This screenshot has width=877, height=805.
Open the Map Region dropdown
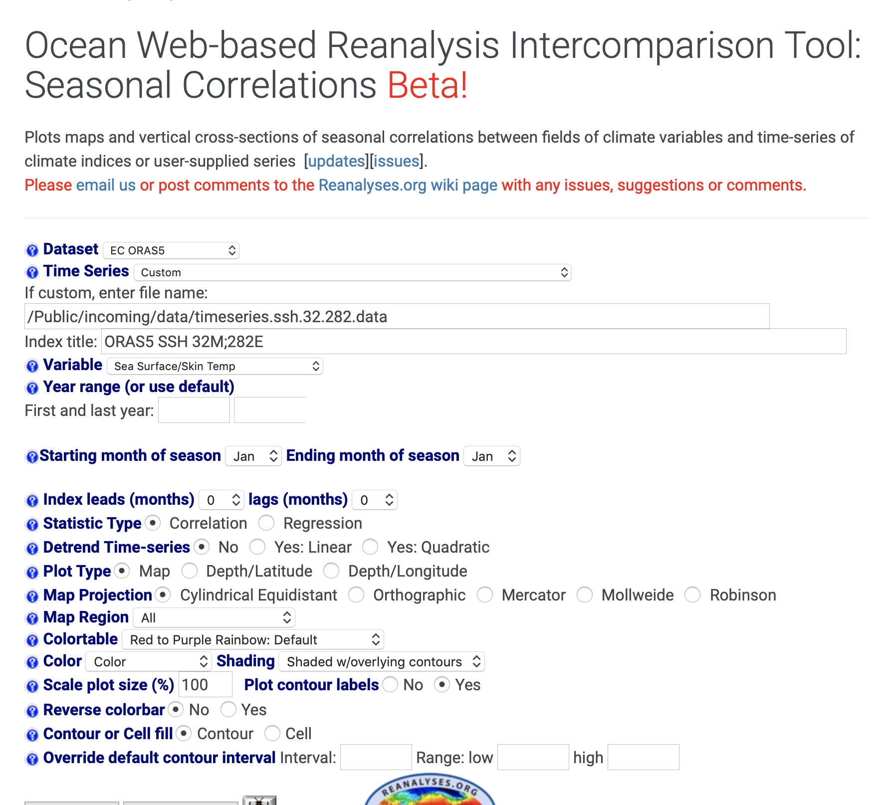[x=214, y=617]
